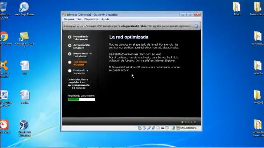Viewport: 264px width, 148px height.
Task: Click the video capture status icon
Action: click(167, 128)
